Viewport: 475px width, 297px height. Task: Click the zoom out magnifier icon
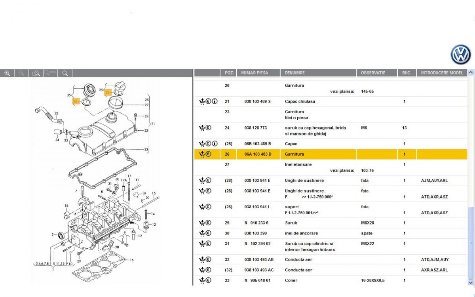21,73
